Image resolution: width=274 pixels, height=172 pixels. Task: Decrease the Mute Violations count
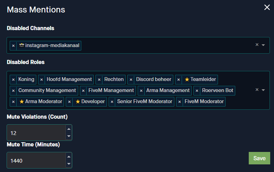68,136
